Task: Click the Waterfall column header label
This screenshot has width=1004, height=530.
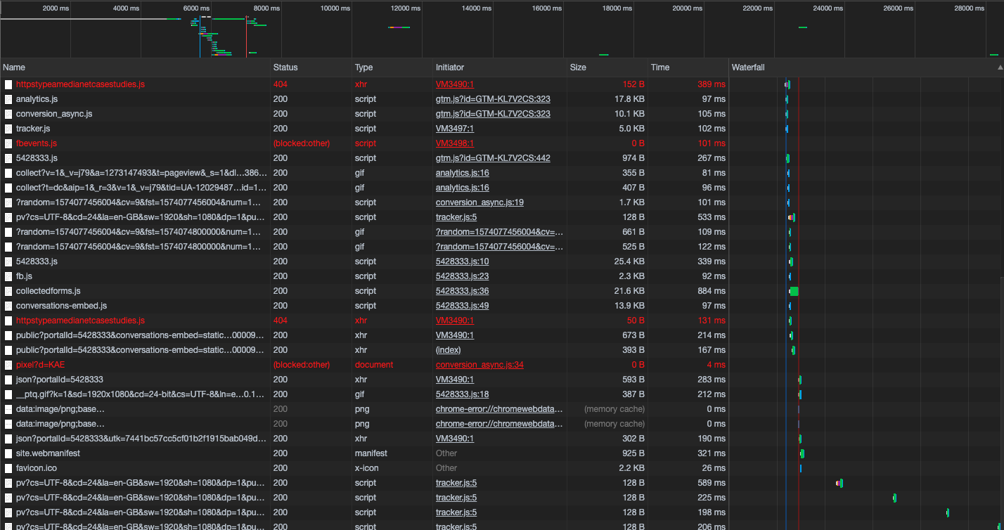Action: click(x=748, y=67)
